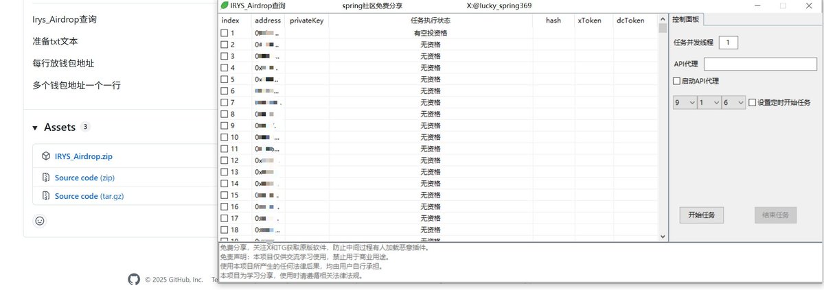This screenshot has height=290, width=824.
Task: Click the green leaf app icon in title bar
Action: click(224, 5)
